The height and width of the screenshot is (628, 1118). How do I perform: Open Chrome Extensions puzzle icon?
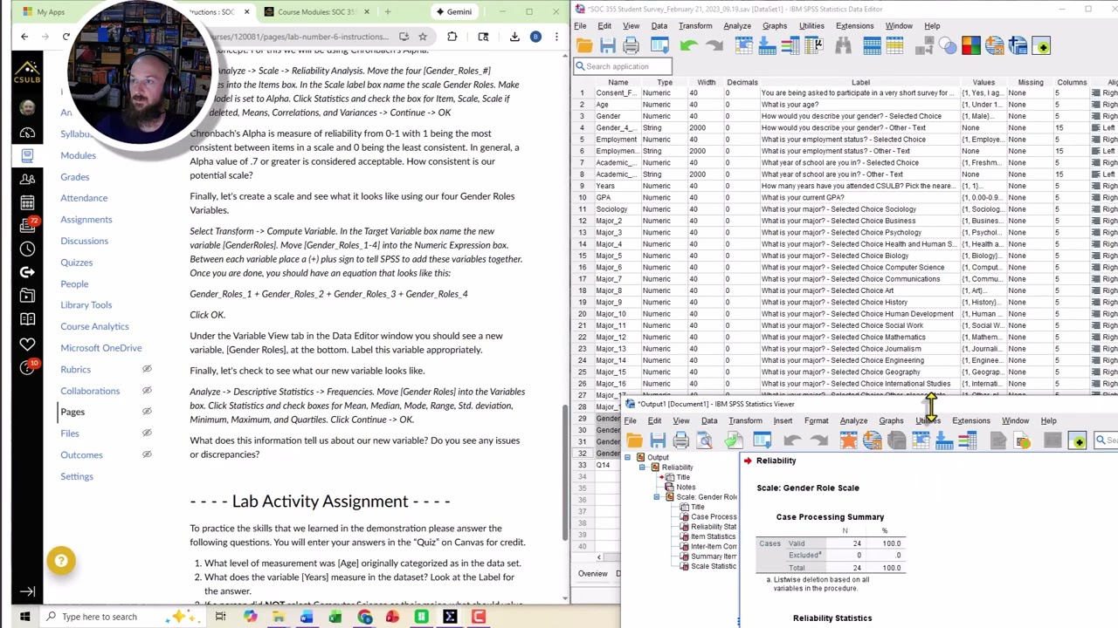[452, 37]
